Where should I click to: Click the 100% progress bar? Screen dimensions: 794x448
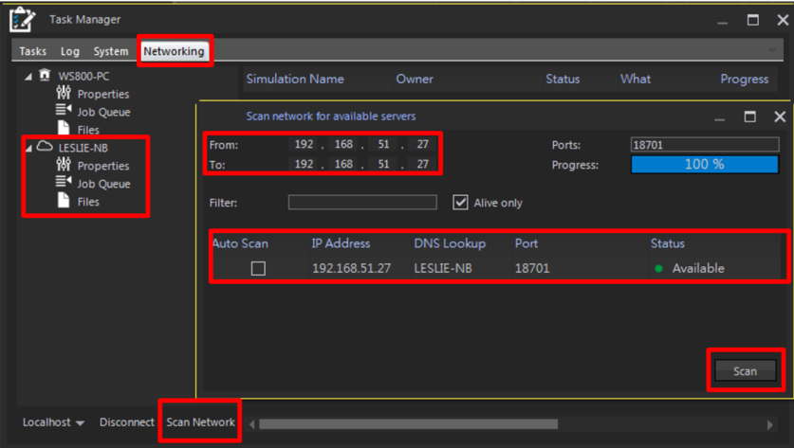point(704,165)
